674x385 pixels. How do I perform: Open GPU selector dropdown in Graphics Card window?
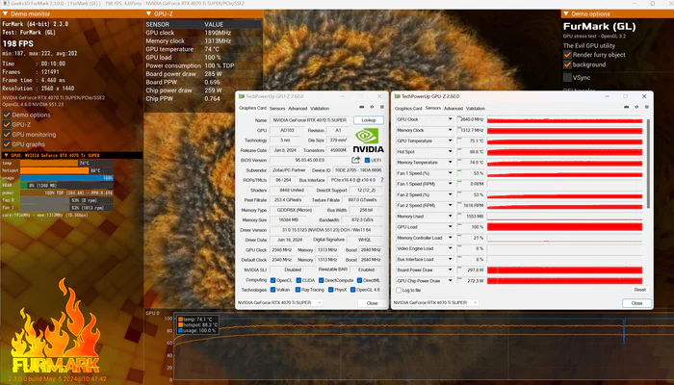(x=279, y=302)
